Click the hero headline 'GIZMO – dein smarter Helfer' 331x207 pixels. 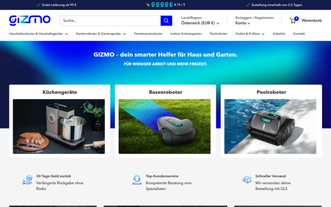coord(165,55)
